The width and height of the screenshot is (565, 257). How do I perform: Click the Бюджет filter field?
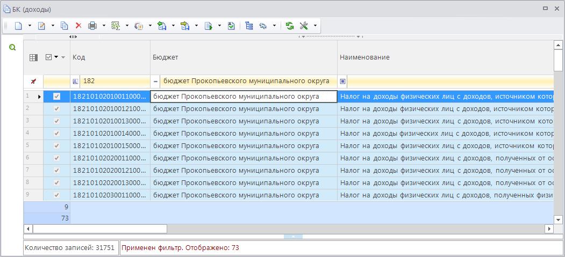pyautogui.click(x=248, y=82)
